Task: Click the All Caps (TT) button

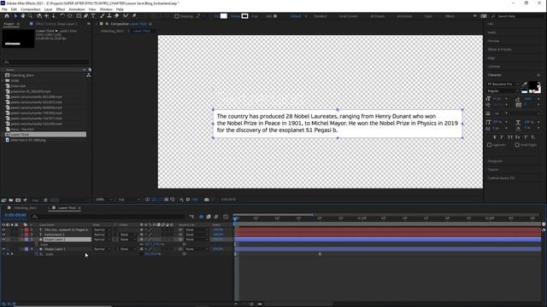Action: (x=510, y=137)
